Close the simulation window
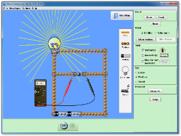This screenshot has width=181, height=136. tap(173, 4)
